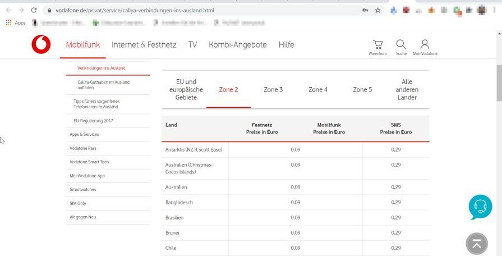Reload the page with refresh icon
This screenshot has width=502, height=256.
[34, 10]
